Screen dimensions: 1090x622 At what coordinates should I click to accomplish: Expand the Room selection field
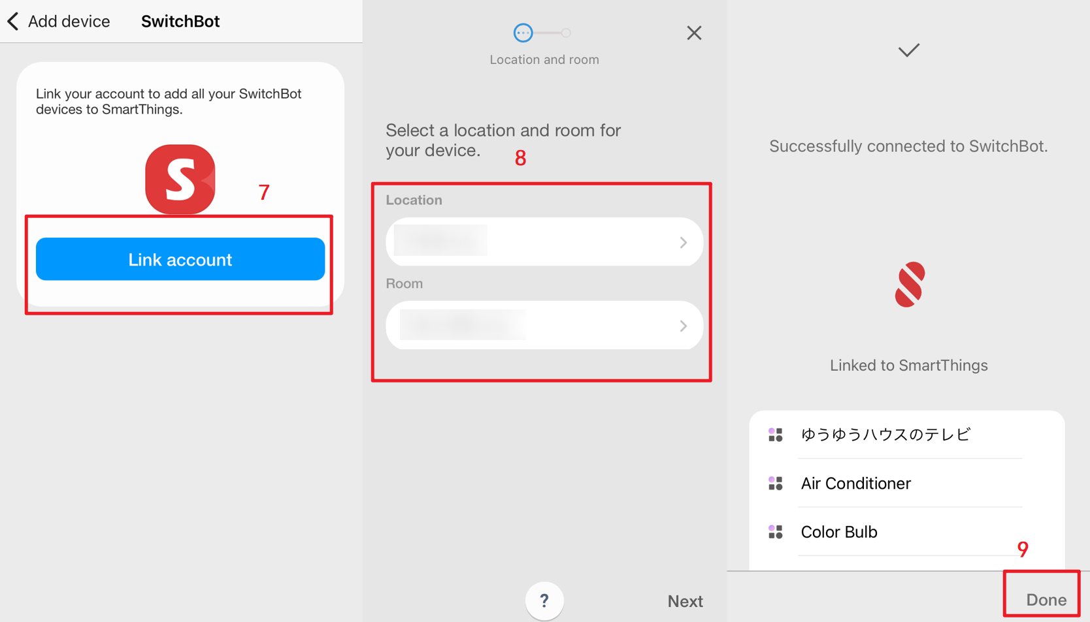coord(544,325)
